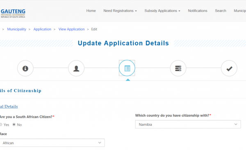246x151 pixels.
Task: Open the citizenship country dropdown showing Namibia
Action: [x=188, y=124]
